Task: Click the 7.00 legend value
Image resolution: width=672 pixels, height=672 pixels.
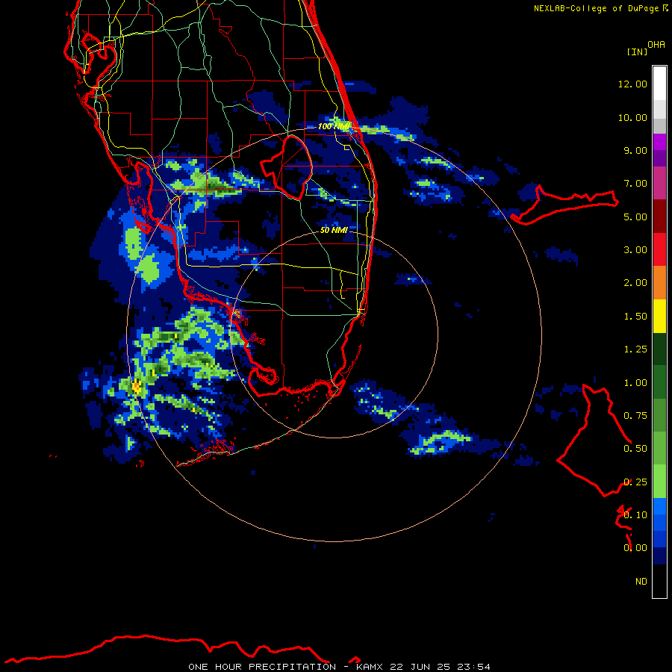Action: point(635,184)
